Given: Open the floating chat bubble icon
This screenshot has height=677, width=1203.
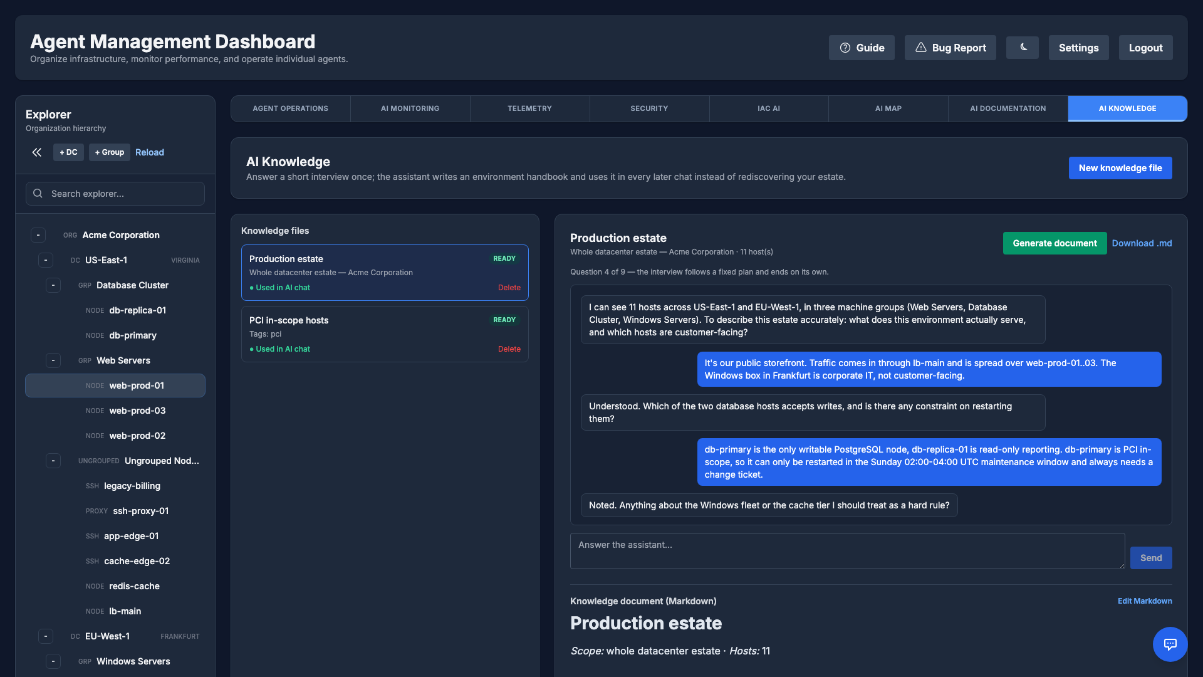Looking at the screenshot, I should coord(1170,644).
